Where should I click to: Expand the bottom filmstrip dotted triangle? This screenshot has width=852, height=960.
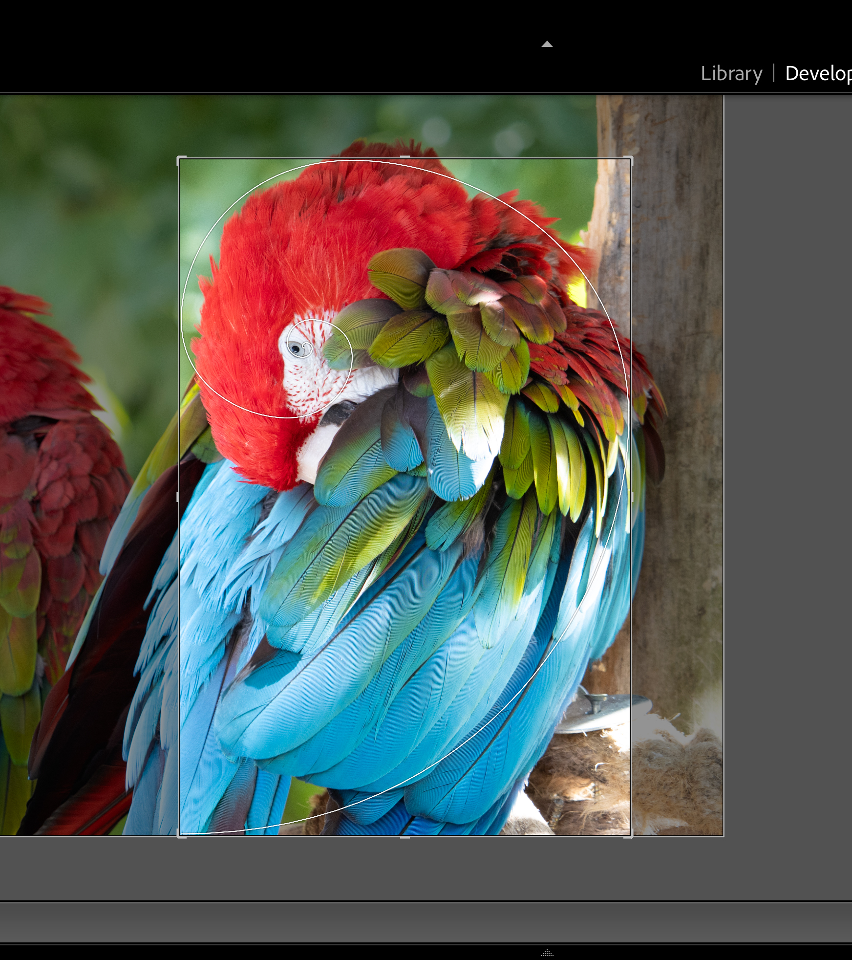(x=547, y=953)
